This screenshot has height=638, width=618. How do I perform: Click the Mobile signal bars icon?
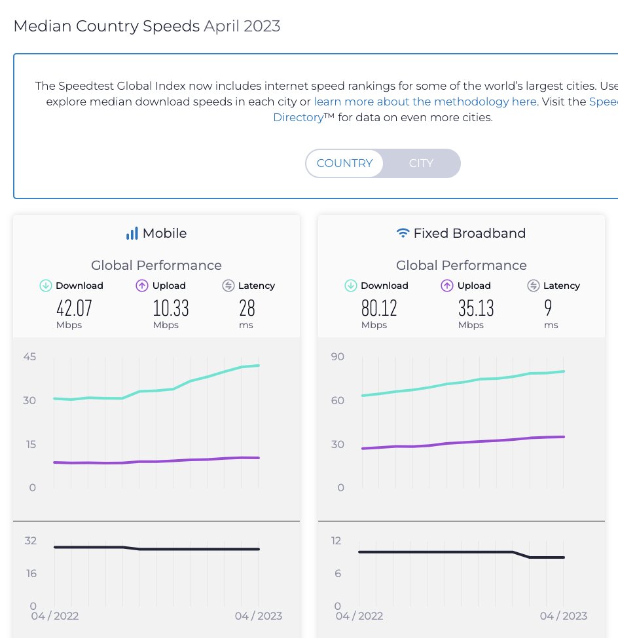(x=132, y=233)
